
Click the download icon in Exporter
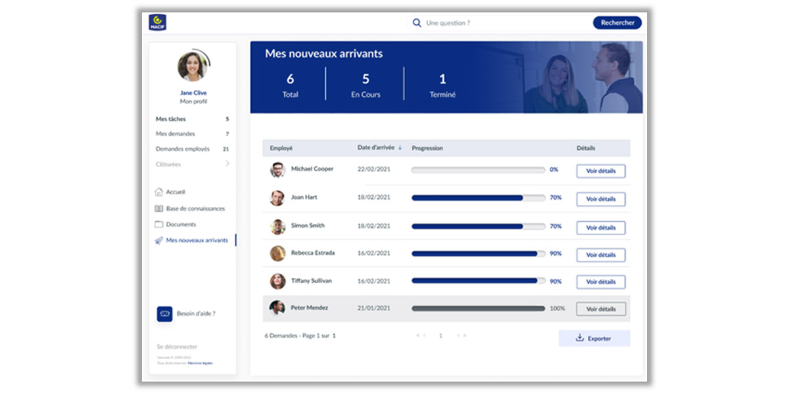pos(579,338)
